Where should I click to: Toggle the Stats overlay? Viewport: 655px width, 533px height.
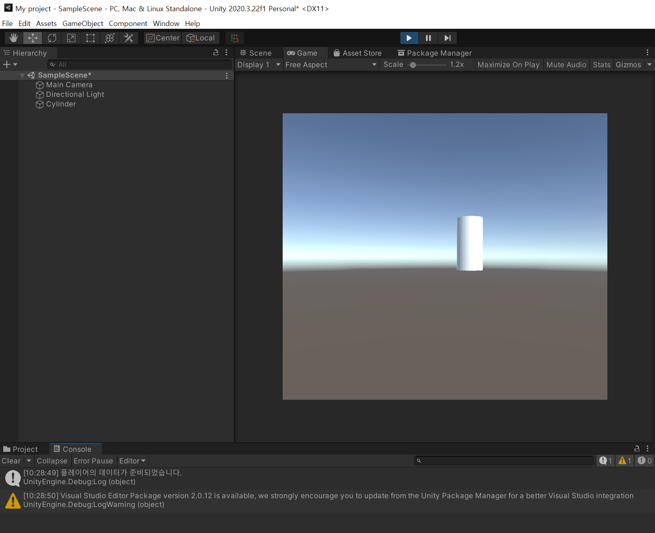click(x=601, y=64)
